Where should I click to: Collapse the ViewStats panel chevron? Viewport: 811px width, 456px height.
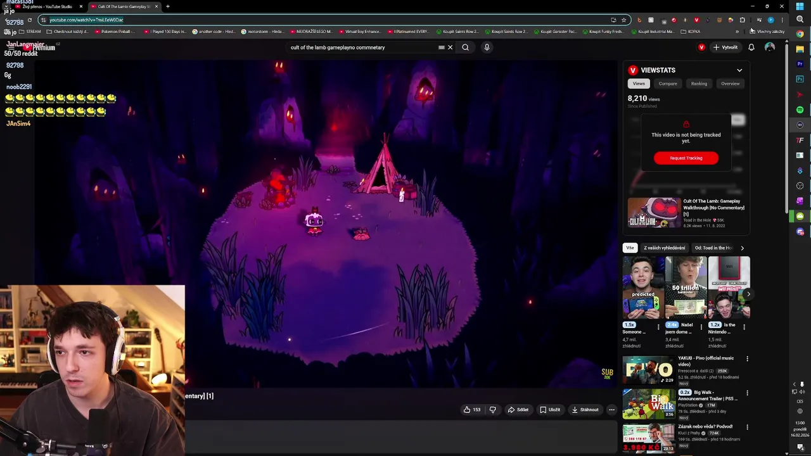click(x=739, y=70)
